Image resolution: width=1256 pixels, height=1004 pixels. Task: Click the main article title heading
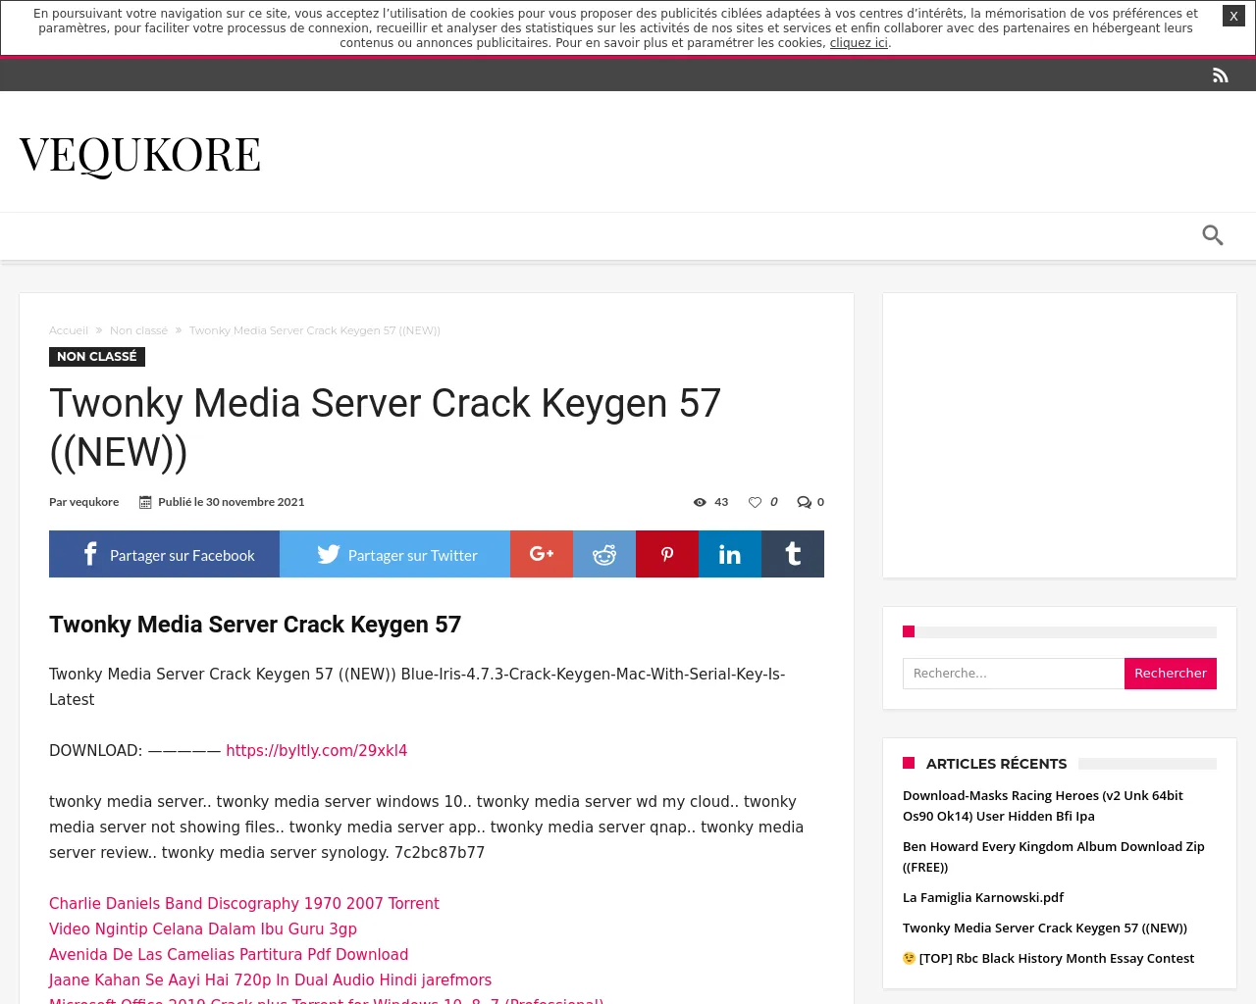coord(386,427)
